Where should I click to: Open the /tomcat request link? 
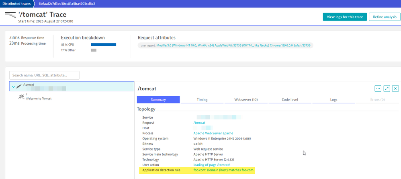click(199, 123)
